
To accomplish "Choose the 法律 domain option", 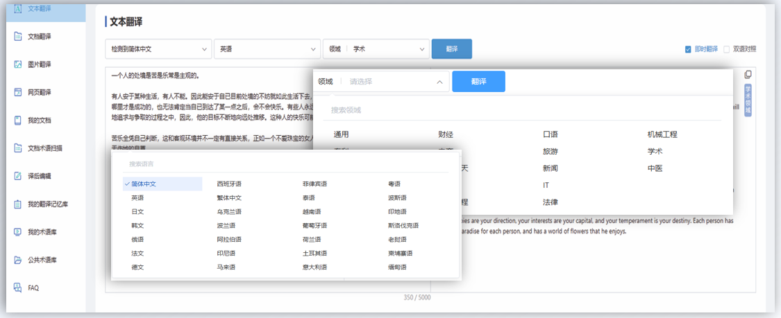I will (x=551, y=202).
